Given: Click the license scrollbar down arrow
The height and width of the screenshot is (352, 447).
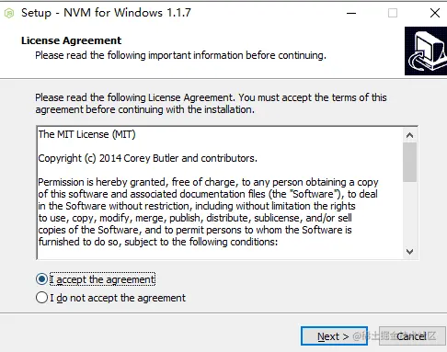Looking at the screenshot, I should (x=409, y=252).
